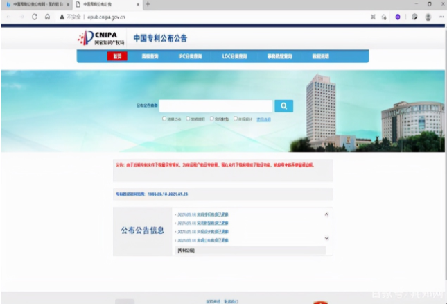Viewport: 447px width, 304px height.
Task: Click the up chevron in announcement list
Action: tap(326, 214)
